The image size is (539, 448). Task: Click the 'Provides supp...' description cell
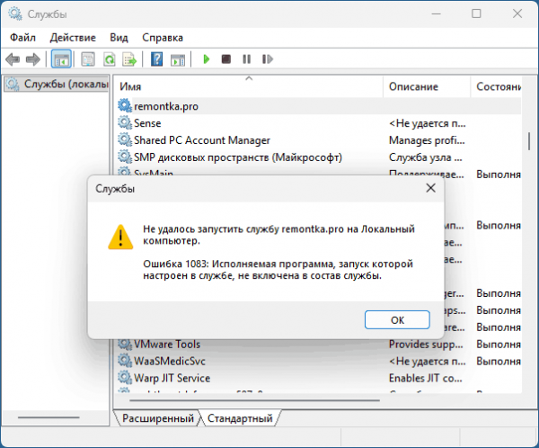click(426, 344)
